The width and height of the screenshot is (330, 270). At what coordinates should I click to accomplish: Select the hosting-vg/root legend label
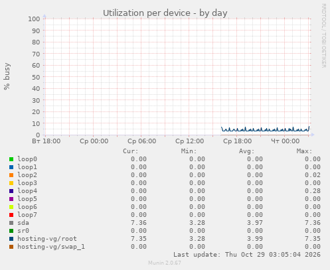47,239
